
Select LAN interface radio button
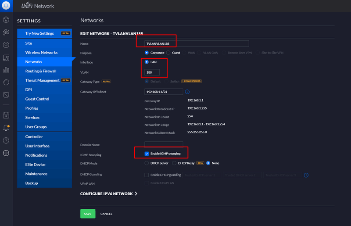point(147,62)
